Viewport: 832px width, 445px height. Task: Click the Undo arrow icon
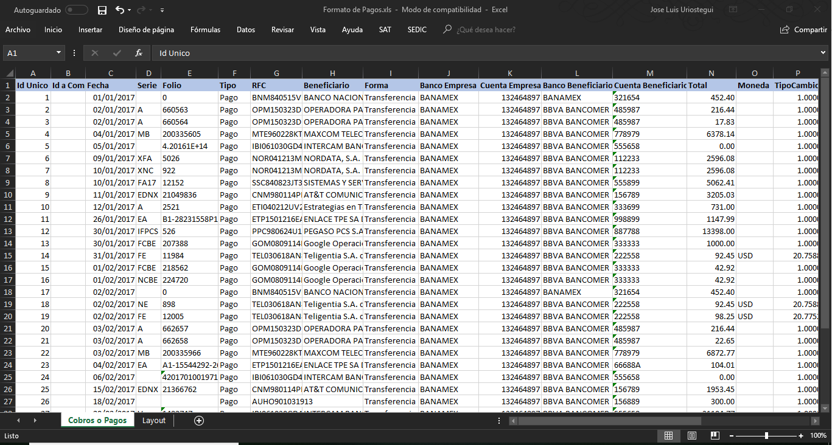coord(119,10)
